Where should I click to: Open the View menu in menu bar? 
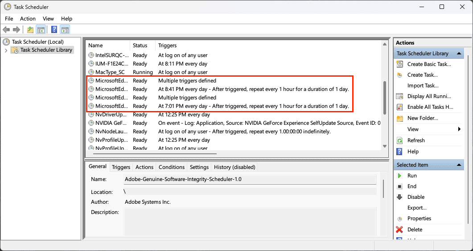(x=48, y=18)
